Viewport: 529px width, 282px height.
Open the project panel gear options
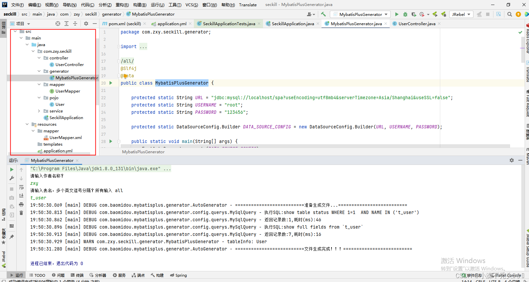pyautogui.click(x=86, y=24)
